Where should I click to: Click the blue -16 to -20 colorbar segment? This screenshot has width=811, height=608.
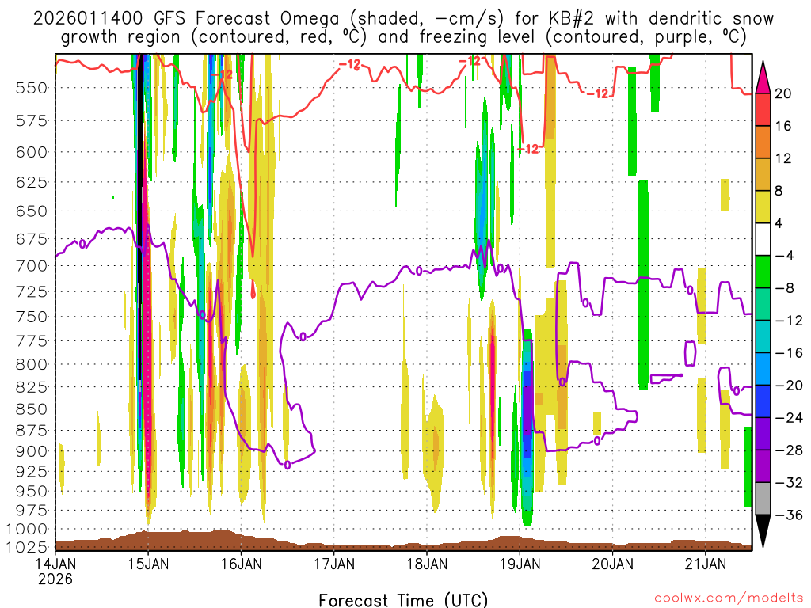[763, 369]
